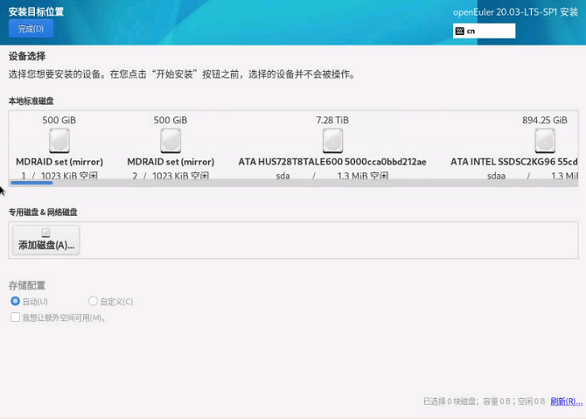Click the cn keyboard layout indicator
The height and width of the screenshot is (419, 586).
471,31
